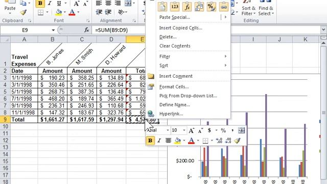327x184 pixels.
Task: Toggle Underline in the ribbon Font group
Action: pyautogui.click(x=59, y=4)
